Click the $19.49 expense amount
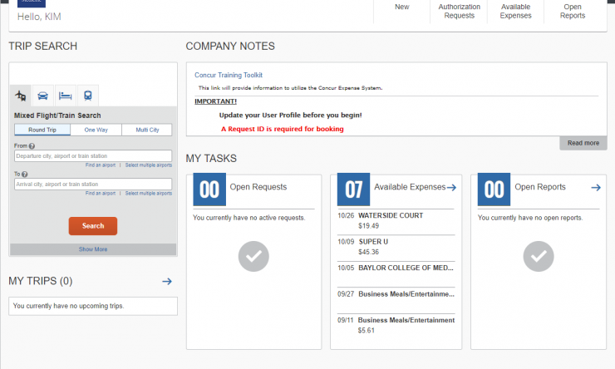Image resolution: width=615 pixels, height=369 pixels. click(369, 226)
